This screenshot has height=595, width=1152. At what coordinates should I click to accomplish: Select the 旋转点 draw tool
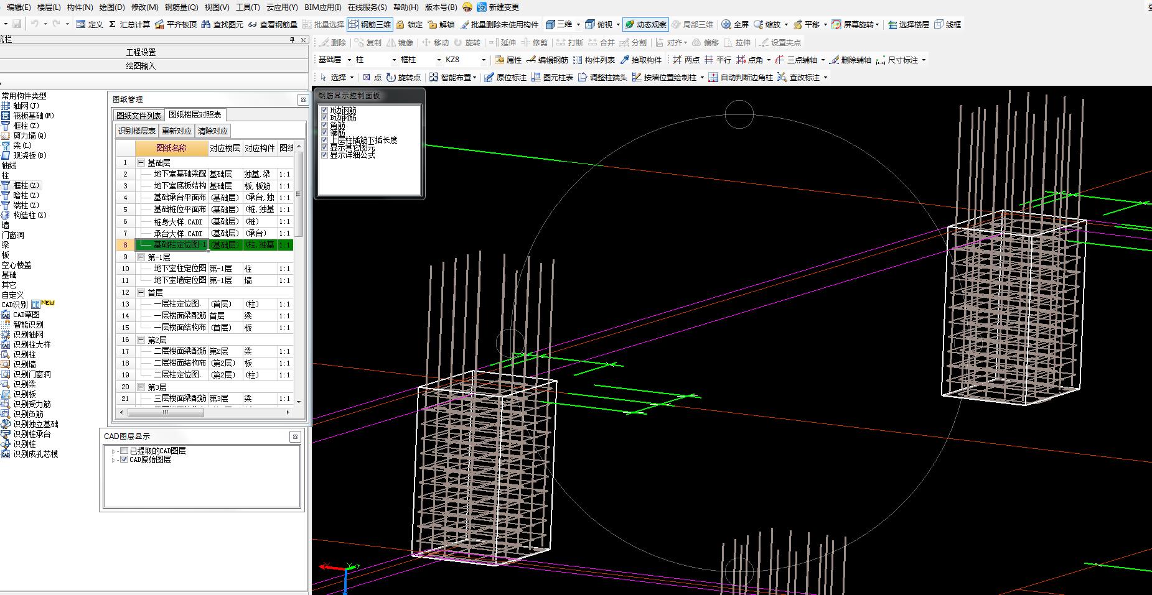tap(403, 77)
